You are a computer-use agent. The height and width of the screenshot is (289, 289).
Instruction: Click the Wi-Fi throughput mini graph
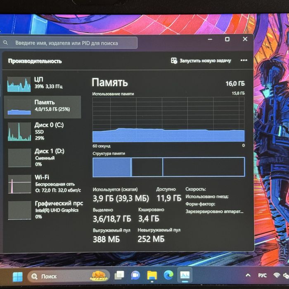[19, 184]
